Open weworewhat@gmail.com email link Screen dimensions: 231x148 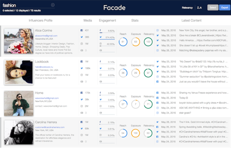tap(47, 98)
